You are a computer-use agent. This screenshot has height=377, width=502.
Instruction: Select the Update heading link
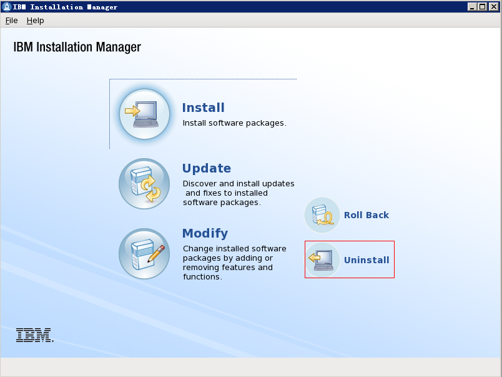pyautogui.click(x=207, y=168)
